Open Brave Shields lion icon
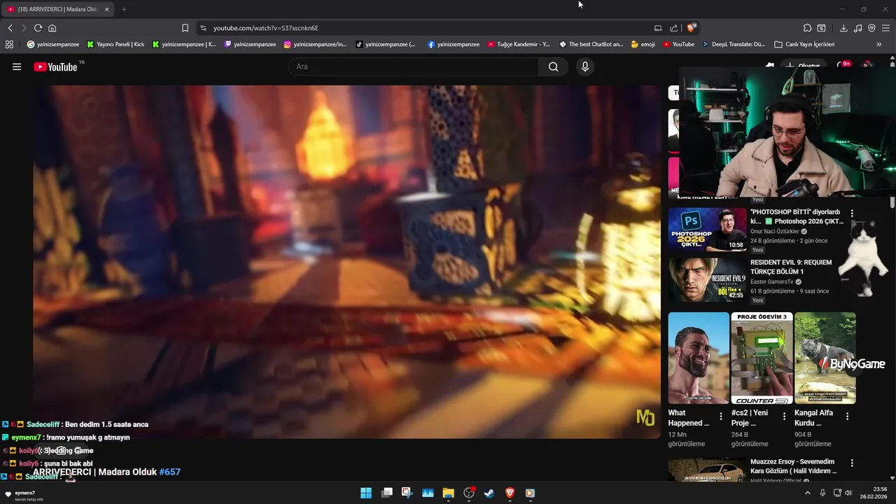Screen dimensions: 896x504 (x=692, y=28)
